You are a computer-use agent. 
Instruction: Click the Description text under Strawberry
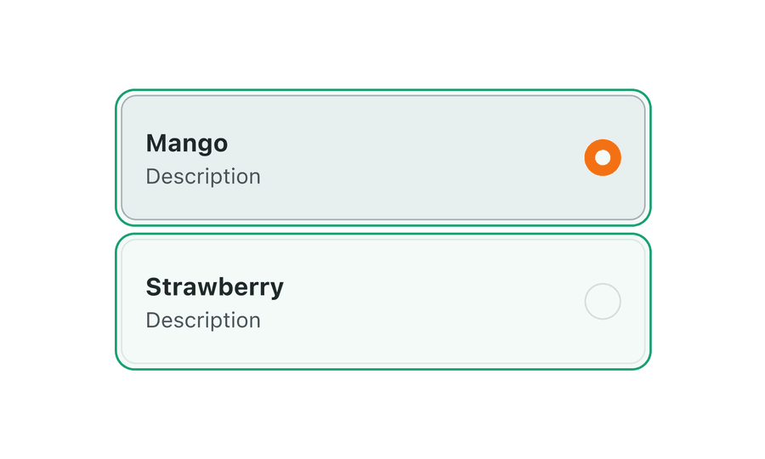point(203,320)
